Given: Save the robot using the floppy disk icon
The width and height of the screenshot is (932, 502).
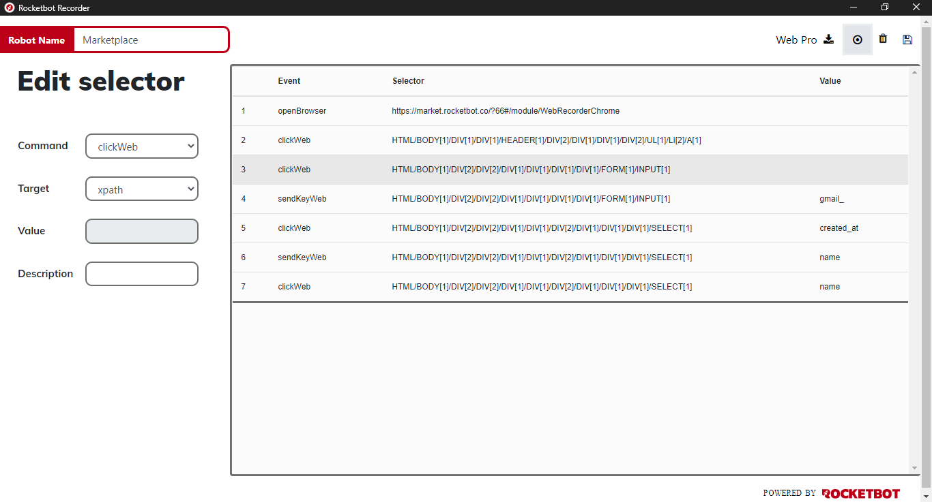Looking at the screenshot, I should point(907,40).
